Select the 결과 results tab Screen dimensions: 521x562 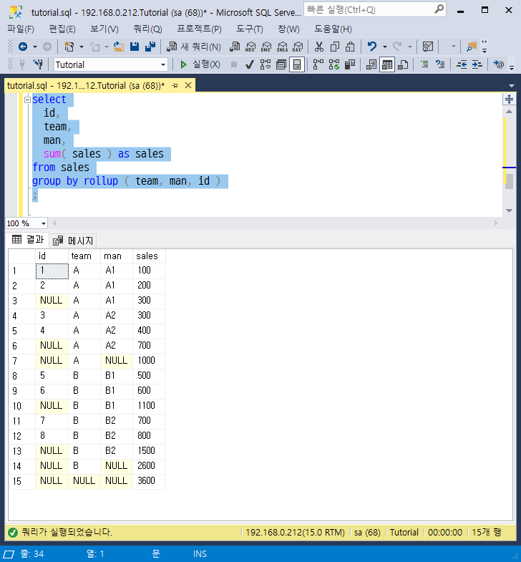coord(28,239)
